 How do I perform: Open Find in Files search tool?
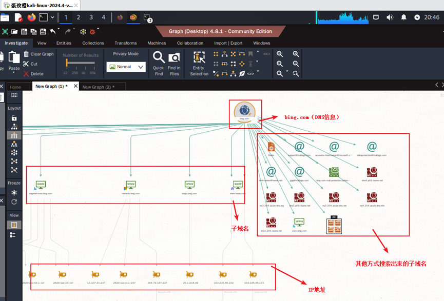pyautogui.click(x=174, y=64)
